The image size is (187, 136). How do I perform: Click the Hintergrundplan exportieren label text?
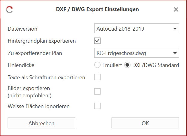tap(41, 41)
